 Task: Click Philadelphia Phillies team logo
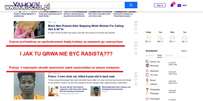(x=147, y=89)
